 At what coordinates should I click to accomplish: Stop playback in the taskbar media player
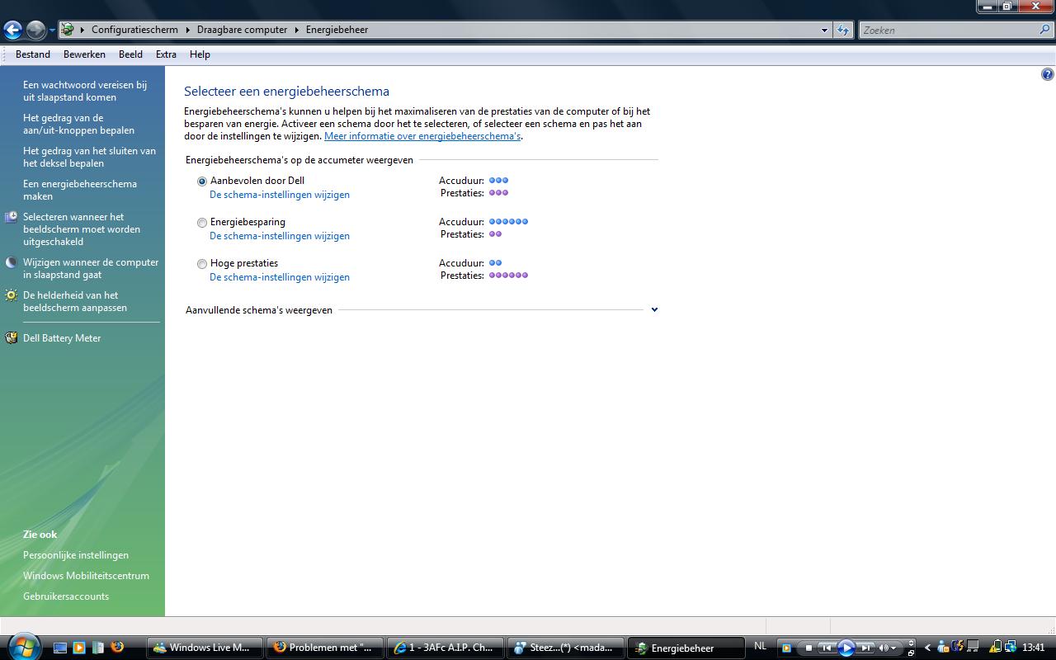809,648
